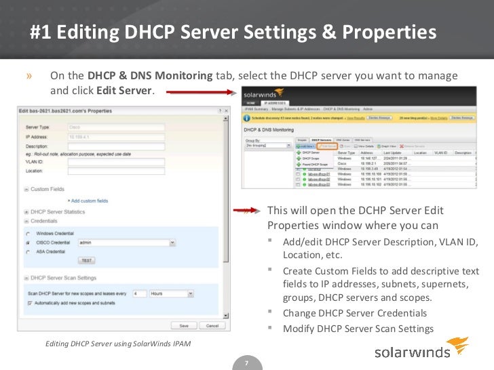The width and height of the screenshot is (494, 370).
Task: Switch to the DNS Zones tab
Action: click(x=343, y=140)
